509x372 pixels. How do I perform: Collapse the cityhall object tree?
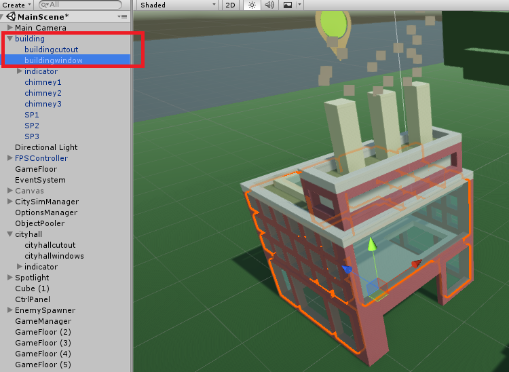pyautogui.click(x=10, y=234)
